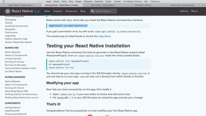Open Profiling Android UI Performance guide

coord(21,94)
